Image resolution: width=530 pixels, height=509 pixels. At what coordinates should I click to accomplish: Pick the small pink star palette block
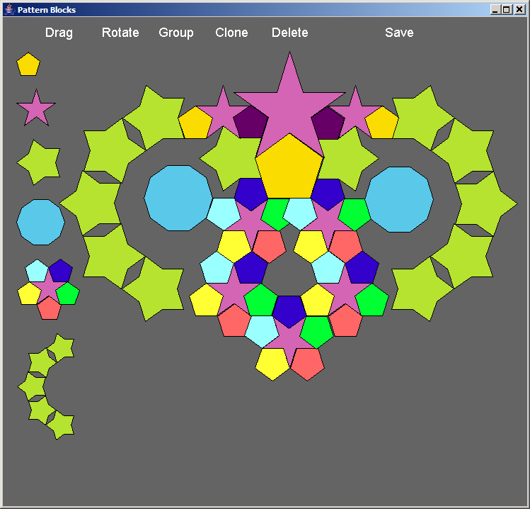36,109
